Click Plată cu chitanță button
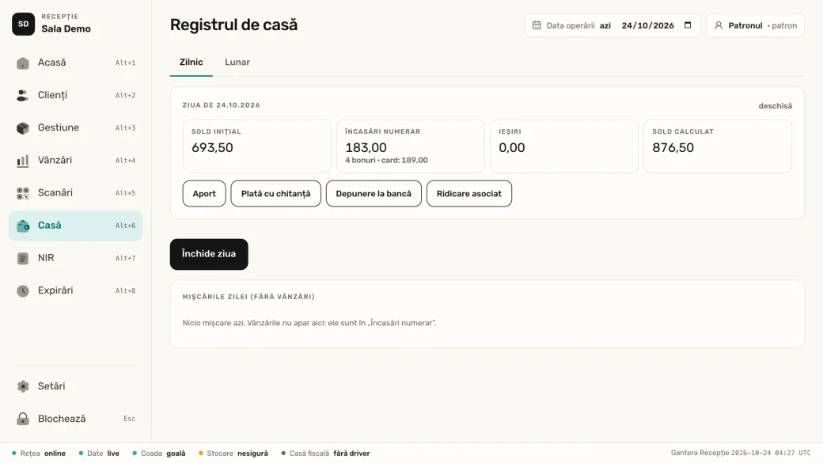This screenshot has height=463, width=823. [275, 194]
